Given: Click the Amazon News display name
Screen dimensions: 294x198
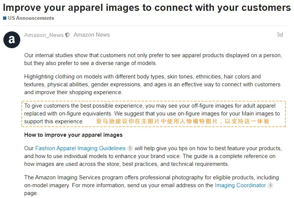Looking at the screenshot, I should coord(91,35).
